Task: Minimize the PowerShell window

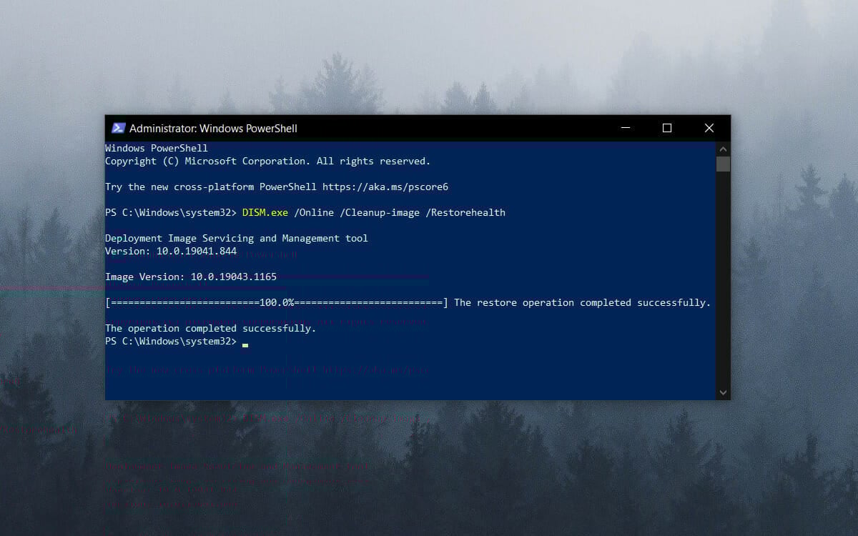Action: [x=626, y=129]
